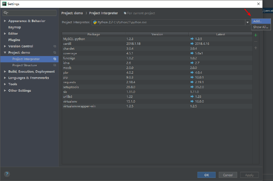The width and height of the screenshot is (273, 181).
Task: Select the chardet package row
Action: (157, 49)
